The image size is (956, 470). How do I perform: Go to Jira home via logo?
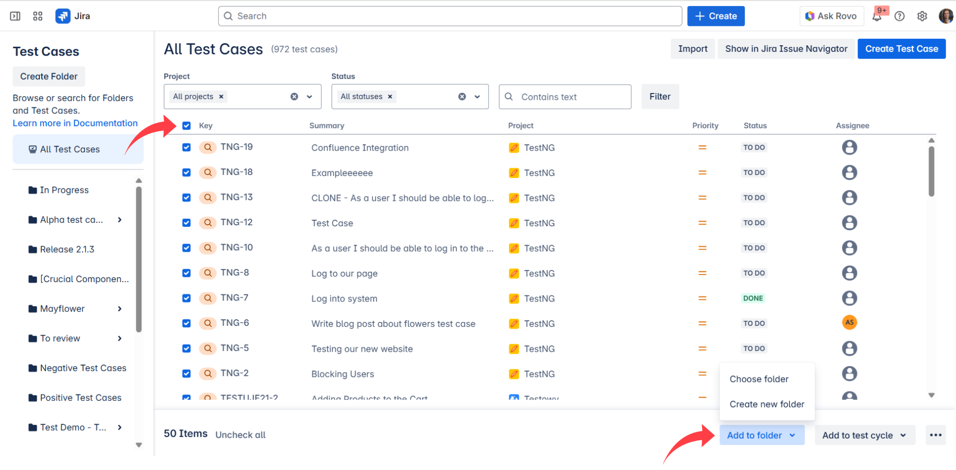73,16
